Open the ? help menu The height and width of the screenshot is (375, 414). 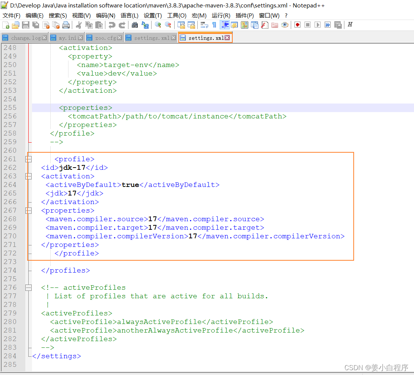click(286, 16)
